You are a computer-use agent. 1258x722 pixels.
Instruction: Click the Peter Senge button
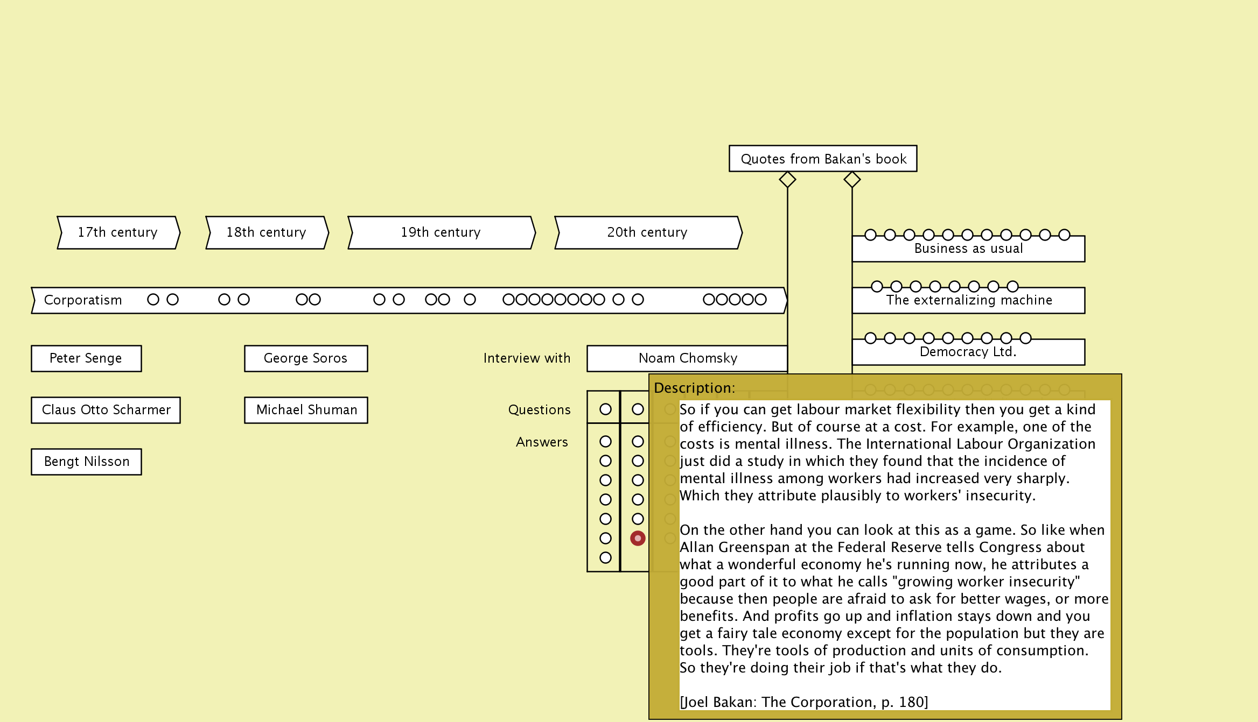pos(86,358)
